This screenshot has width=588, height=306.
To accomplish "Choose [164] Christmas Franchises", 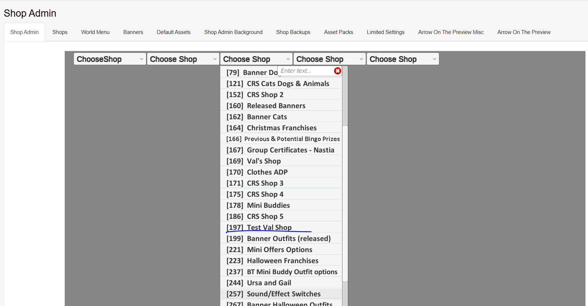I will point(281,128).
